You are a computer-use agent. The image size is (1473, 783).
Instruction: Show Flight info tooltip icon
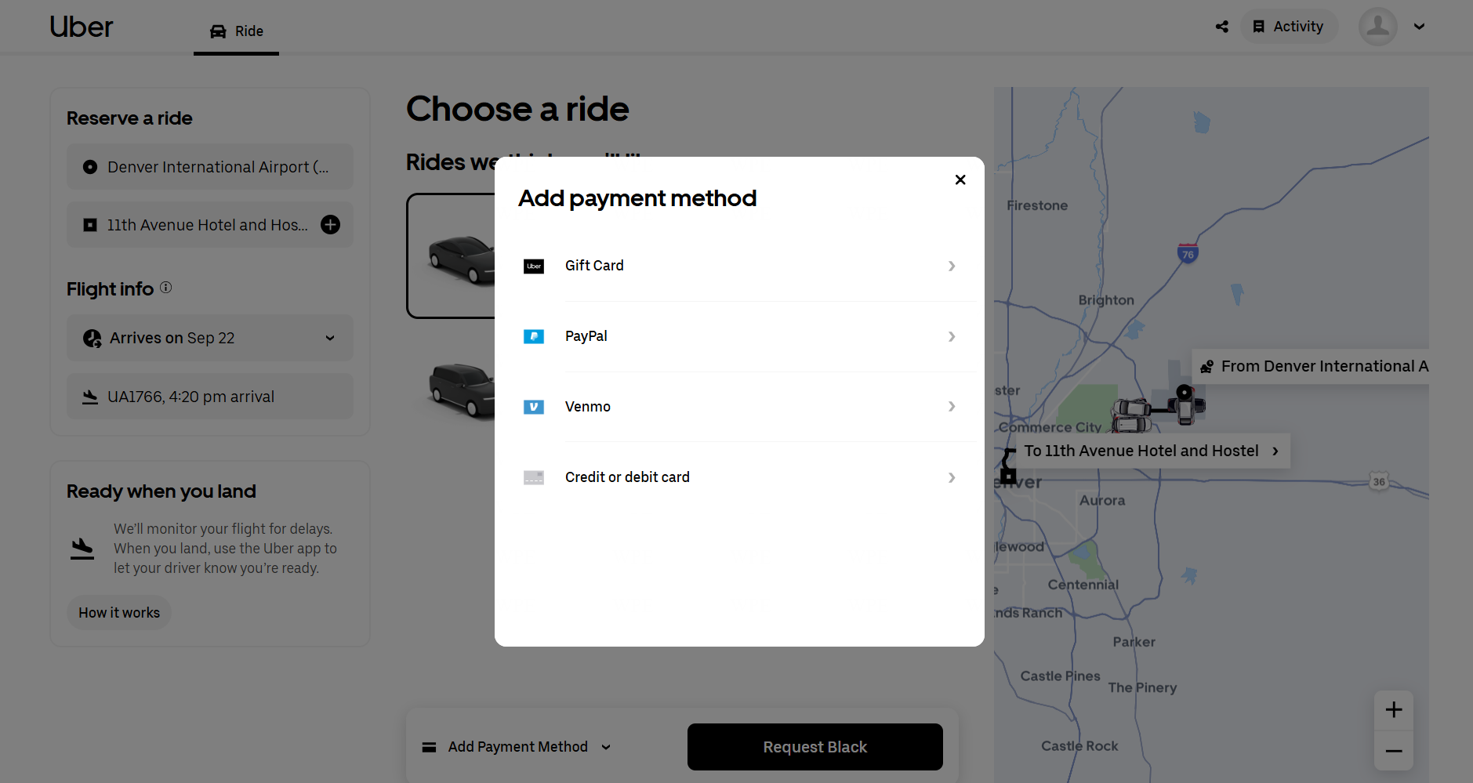pyautogui.click(x=166, y=288)
